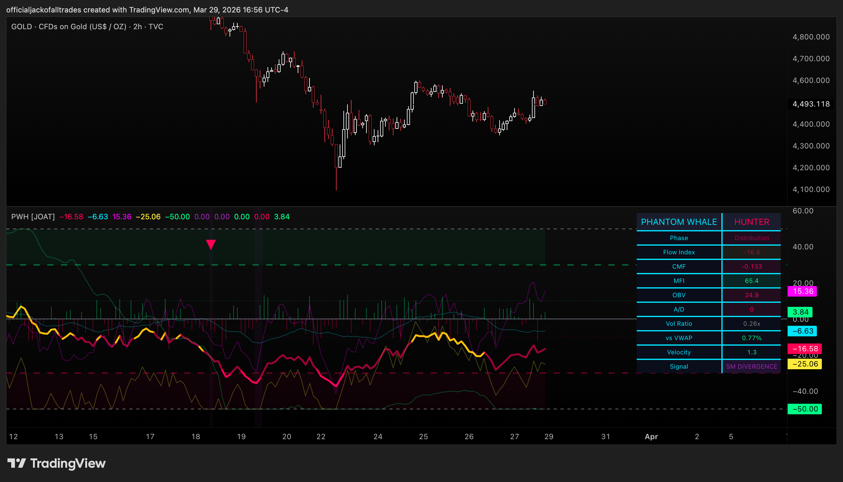Click the A/D row label
Screen dimensions: 843x482
coord(679,309)
